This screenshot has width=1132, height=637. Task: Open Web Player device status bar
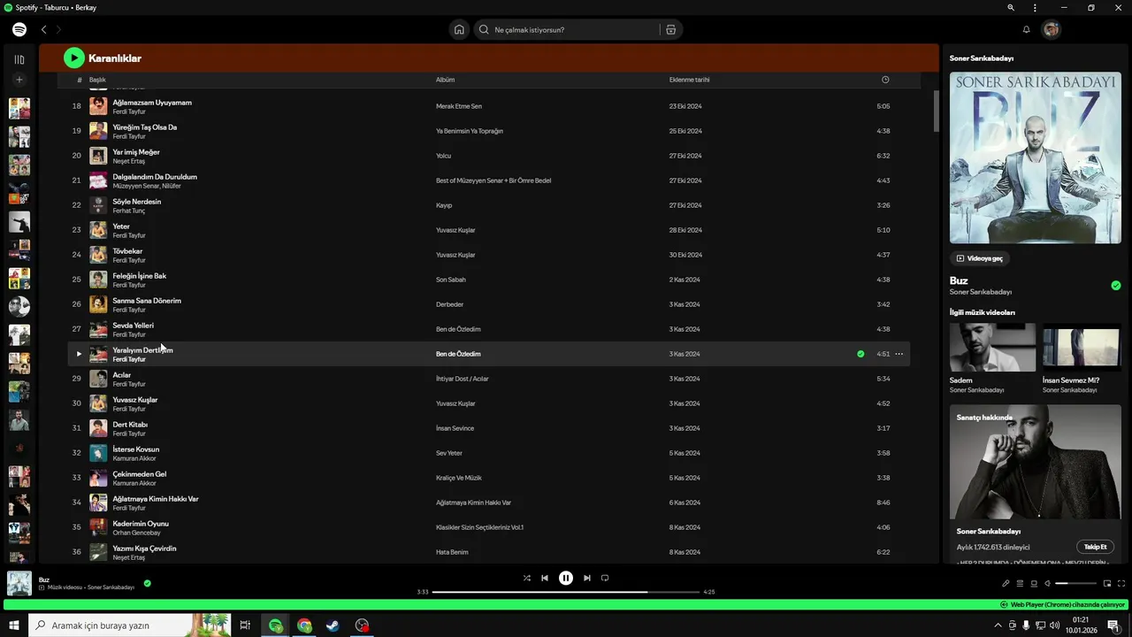[x=566, y=605]
